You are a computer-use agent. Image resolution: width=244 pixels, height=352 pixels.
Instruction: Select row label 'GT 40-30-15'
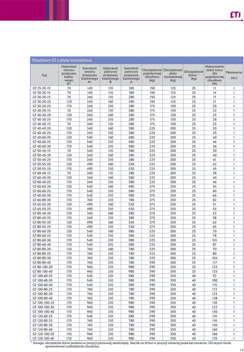pos(41,111)
